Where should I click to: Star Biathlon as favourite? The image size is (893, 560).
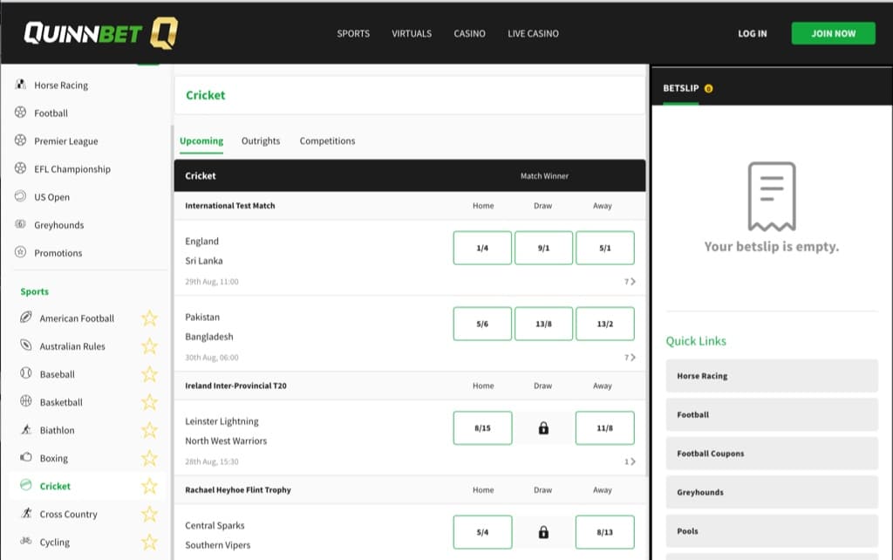[149, 429]
